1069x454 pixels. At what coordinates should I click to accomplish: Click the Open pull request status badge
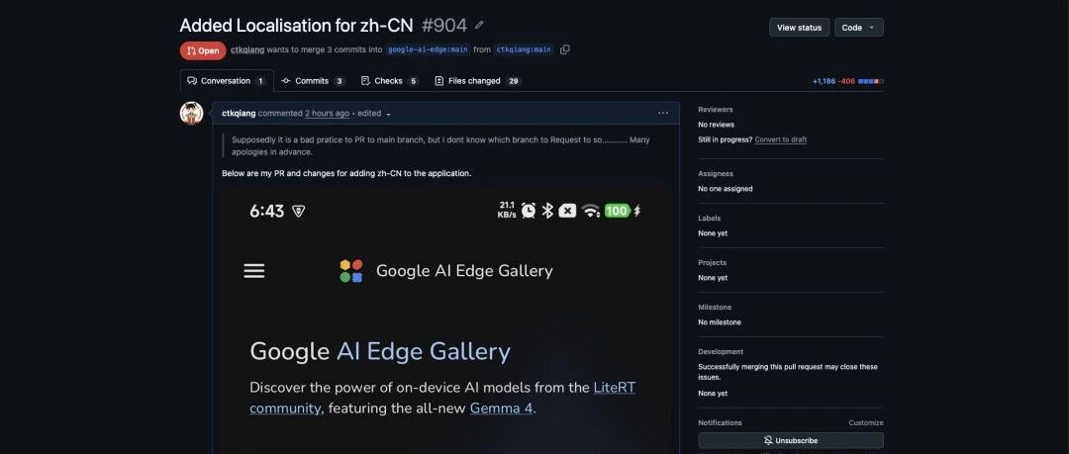[203, 50]
